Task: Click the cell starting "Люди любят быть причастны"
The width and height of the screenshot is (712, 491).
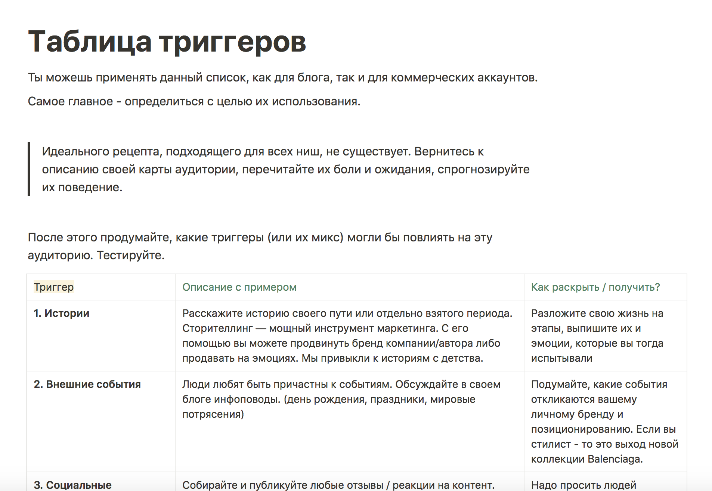Action: 350,421
